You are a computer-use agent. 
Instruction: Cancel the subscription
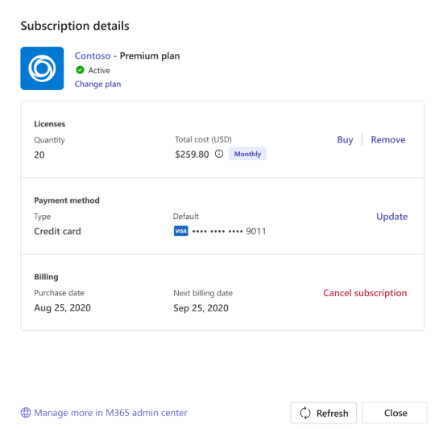point(365,293)
